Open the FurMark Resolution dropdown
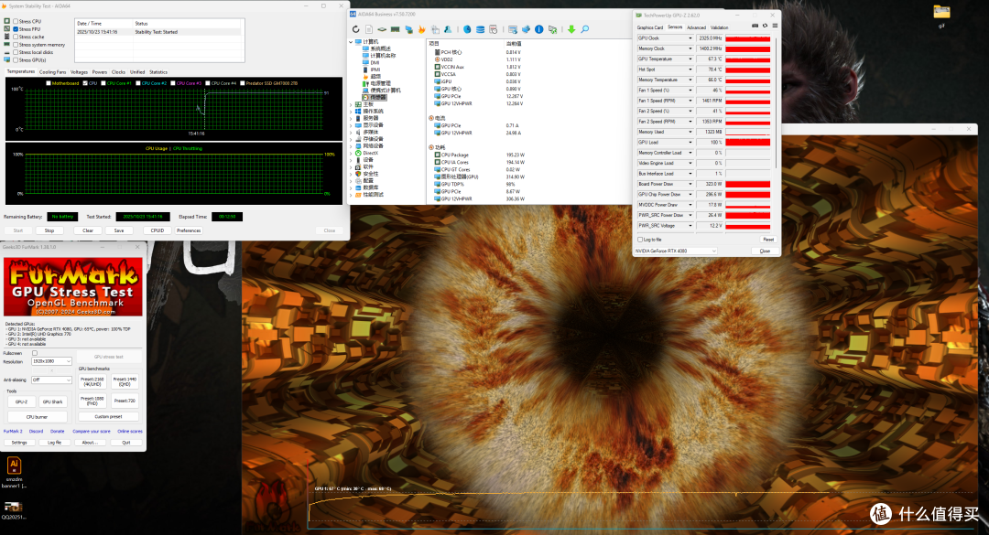 tap(51, 361)
